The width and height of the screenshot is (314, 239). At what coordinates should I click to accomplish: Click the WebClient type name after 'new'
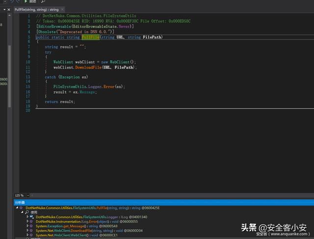pyautogui.click(x=120, y=62)
